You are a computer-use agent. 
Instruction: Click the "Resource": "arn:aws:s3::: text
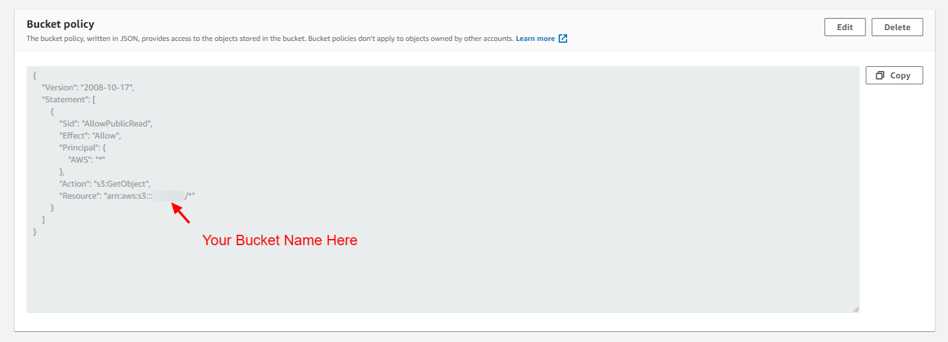pyautogui.click(x=105, y=196)
